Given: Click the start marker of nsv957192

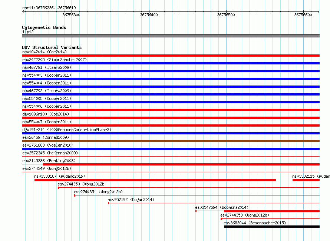Looking at the screenshot, I should (108, 203).
